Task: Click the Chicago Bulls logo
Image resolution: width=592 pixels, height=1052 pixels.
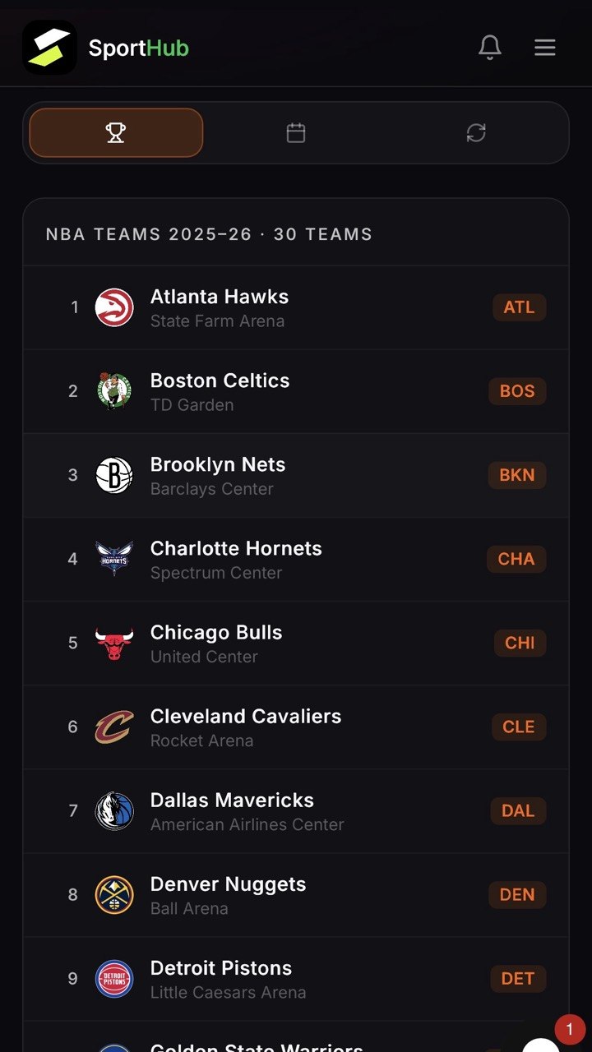Action: [x=114, y=643]
